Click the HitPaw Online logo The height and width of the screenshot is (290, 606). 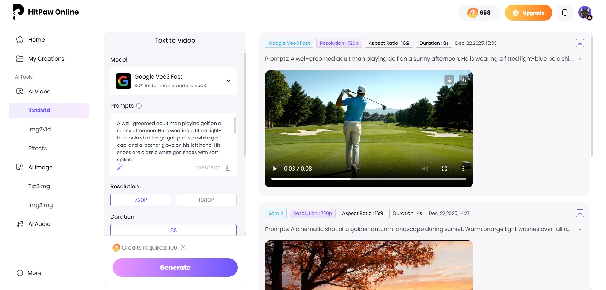(45, 12)
